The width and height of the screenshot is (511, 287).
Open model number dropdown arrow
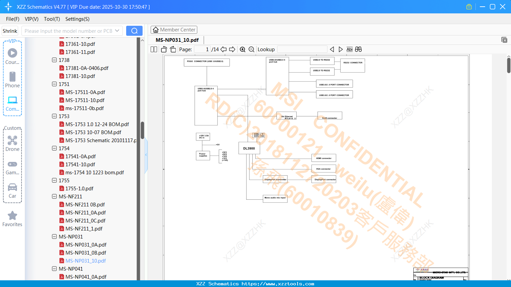pos(117,31)
